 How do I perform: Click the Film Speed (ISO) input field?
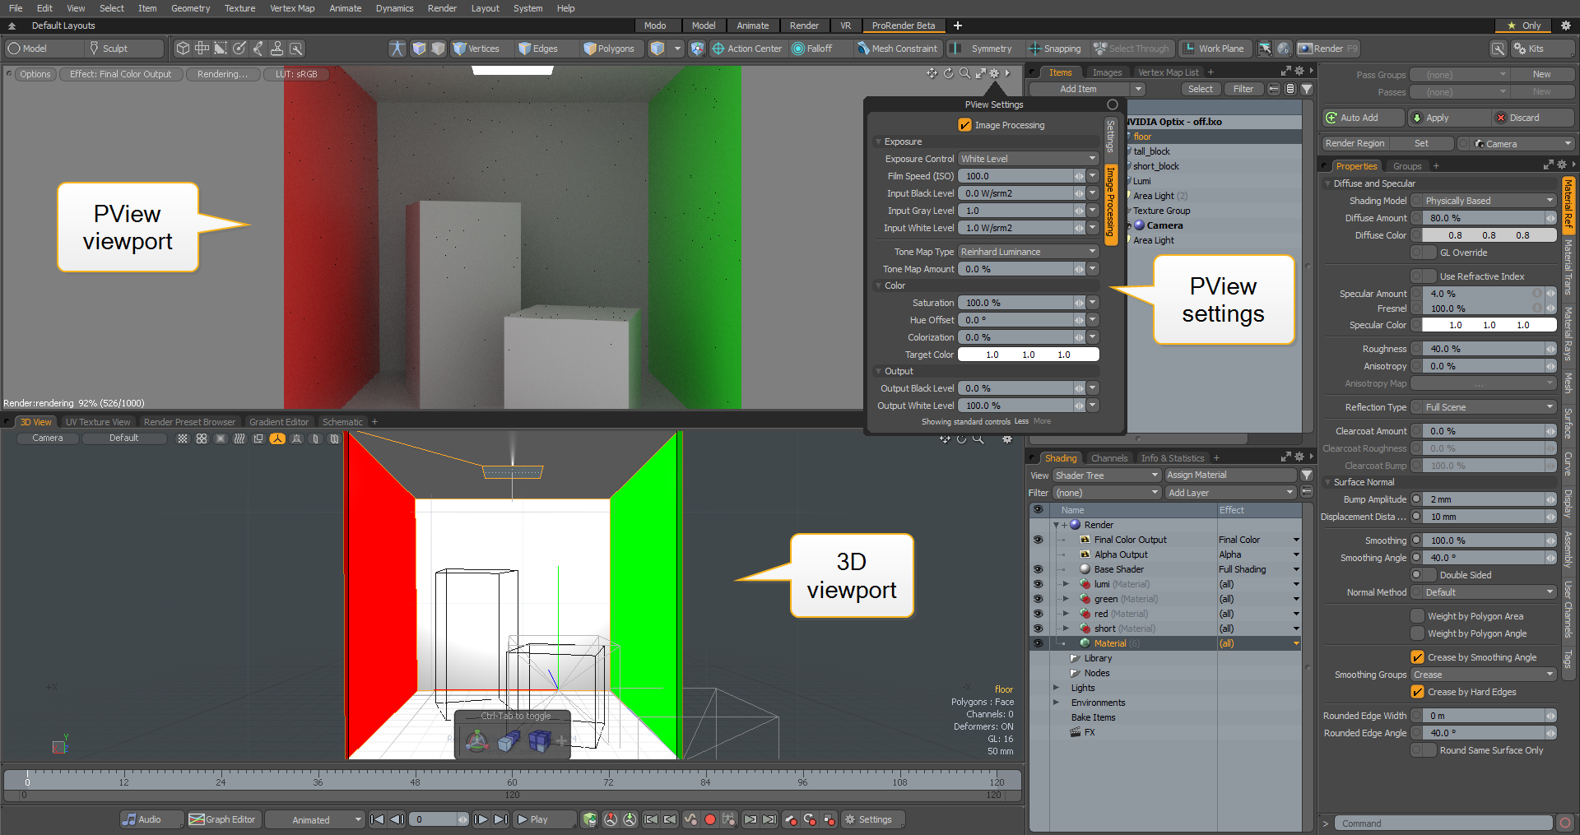click(x=1017, y=176)
